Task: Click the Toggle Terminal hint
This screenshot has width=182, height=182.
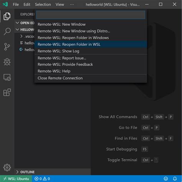Action: (122, 160)
